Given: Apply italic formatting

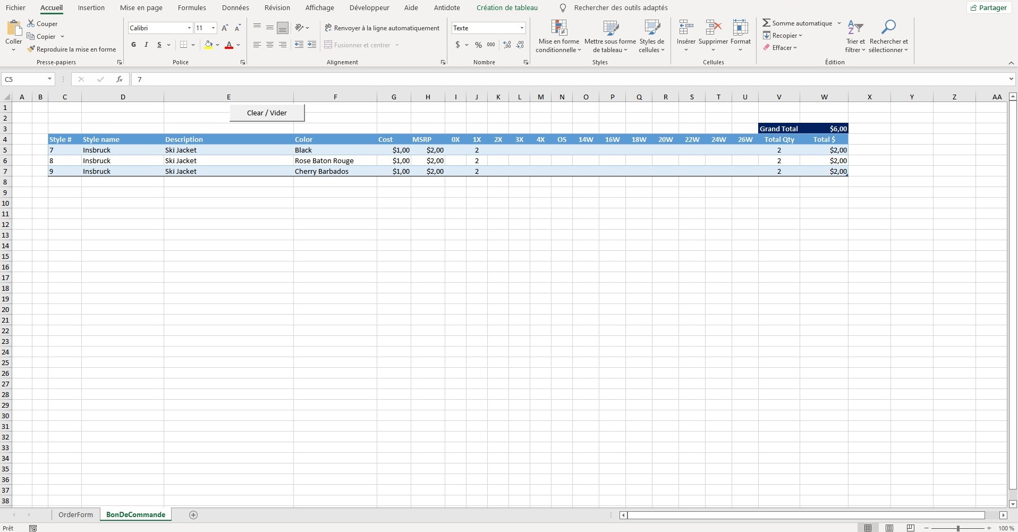Looking at the screenshot, I should [x=146, y=45].
